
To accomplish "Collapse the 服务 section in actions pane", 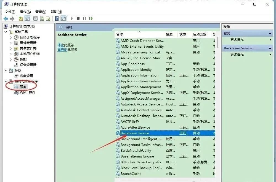I will [270, 33].
